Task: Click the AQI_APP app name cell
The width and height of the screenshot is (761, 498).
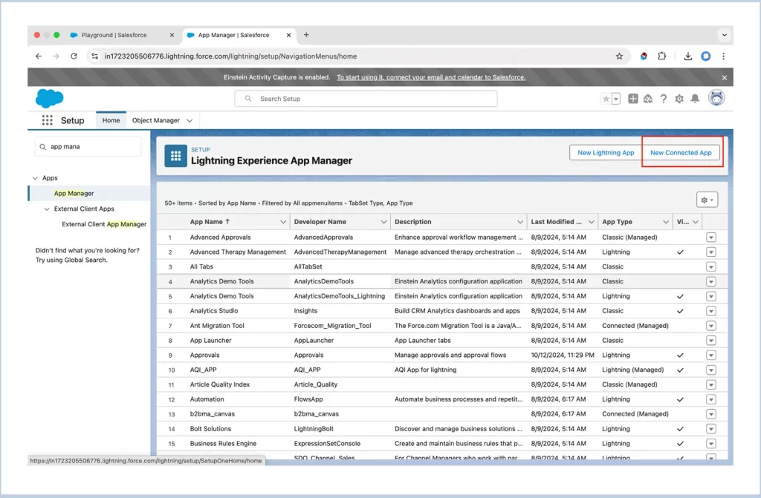Action: tap(204, 370)
